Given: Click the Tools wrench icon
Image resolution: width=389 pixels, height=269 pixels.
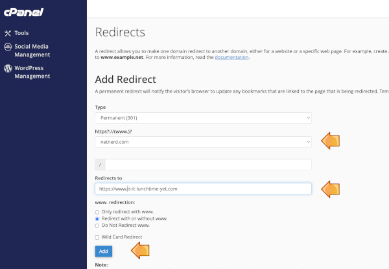Looking at the screenshot, I should tap(8, 33).
